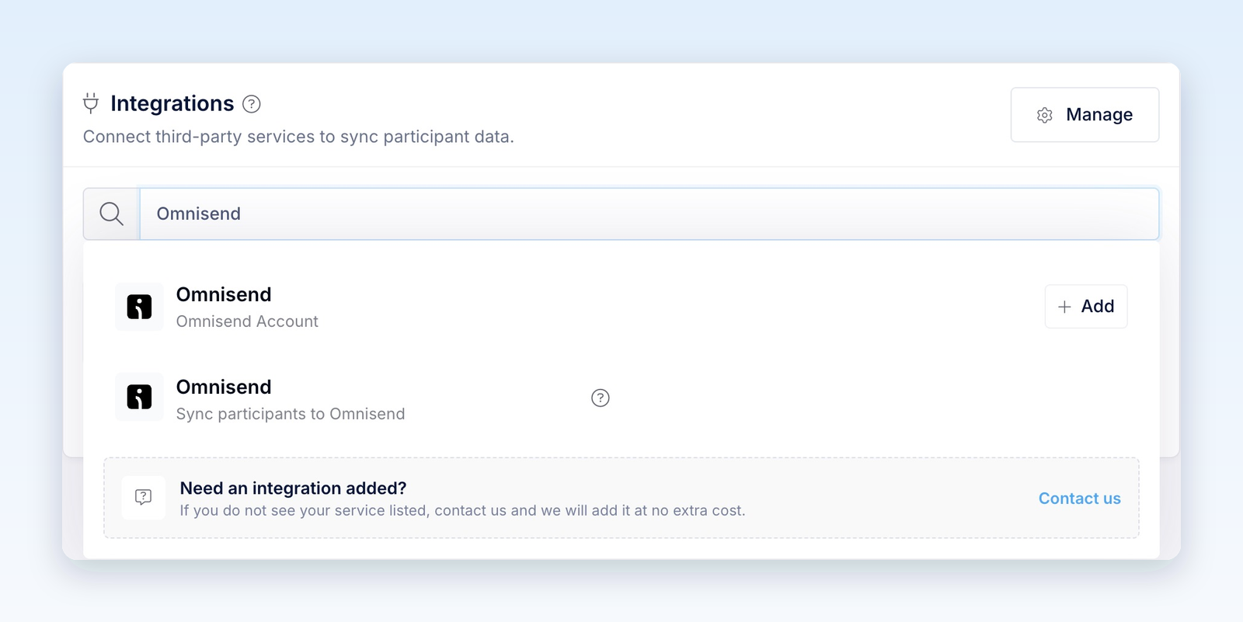Select 'Sync participants to Omnisend' description

(x=291, y=414)
